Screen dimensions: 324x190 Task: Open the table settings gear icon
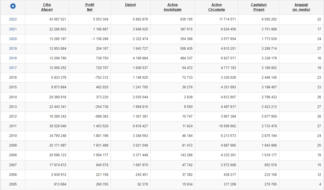[13, 6]
